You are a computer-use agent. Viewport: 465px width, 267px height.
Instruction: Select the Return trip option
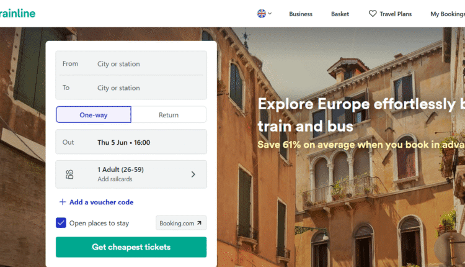(x=169, y=115)
